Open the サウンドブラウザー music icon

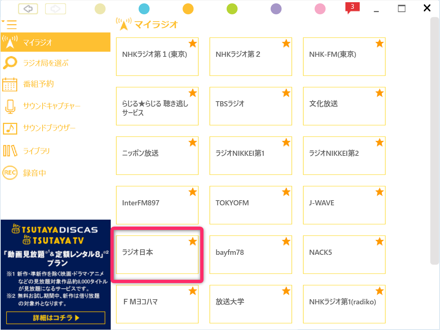pos(10,128)
